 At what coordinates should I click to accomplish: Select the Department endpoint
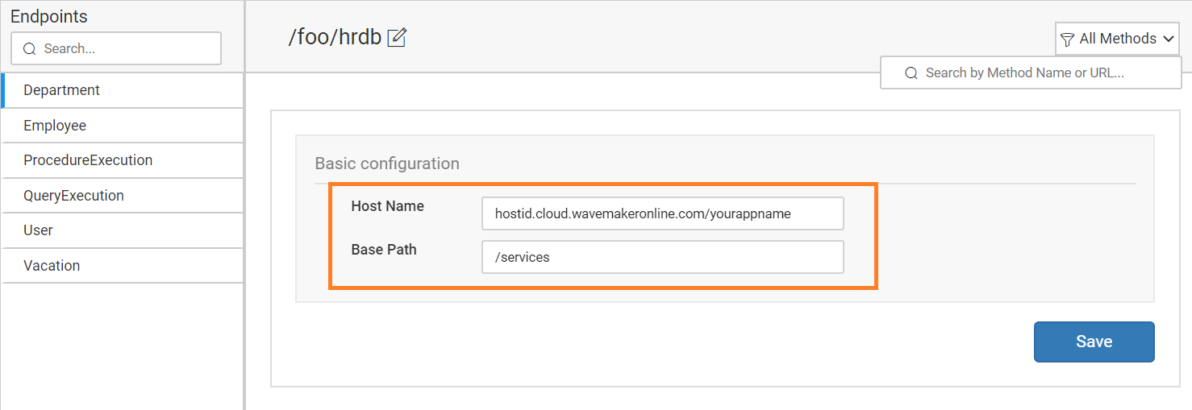(x=62, y=90)
